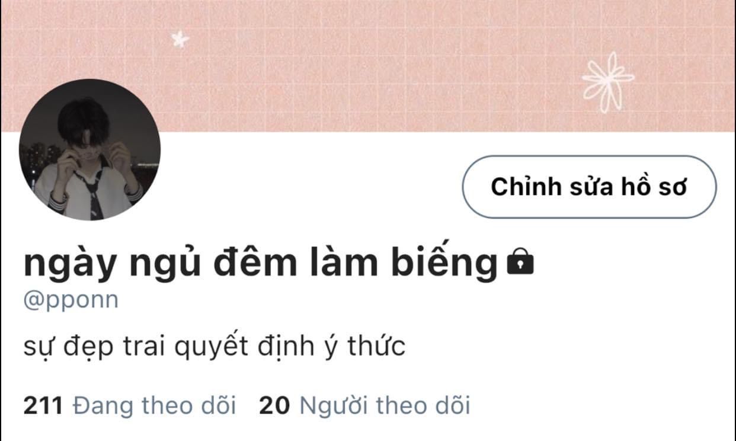The width and height of the screenshot is (736, 441).
Task: Click the pink grid header banner
Action: tap(368, 65)
